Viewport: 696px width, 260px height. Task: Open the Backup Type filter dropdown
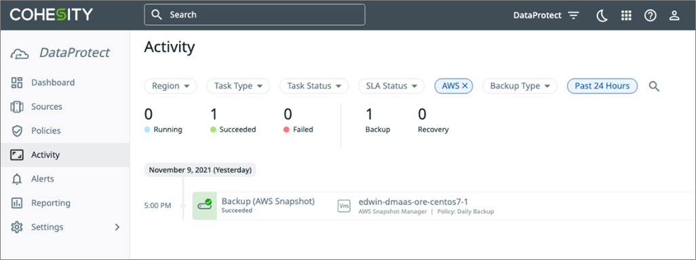520,86
